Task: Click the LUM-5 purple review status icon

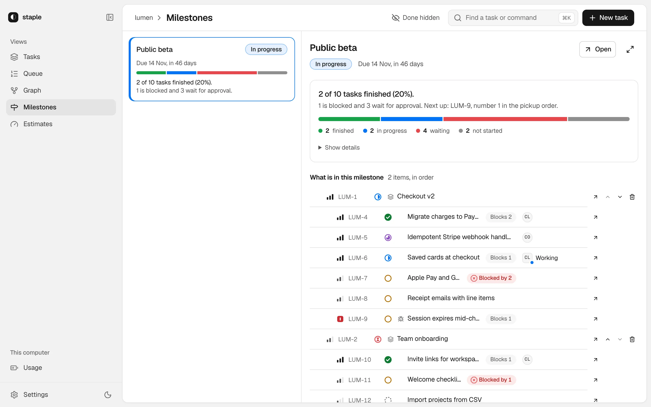Action: tap(388, 237)
